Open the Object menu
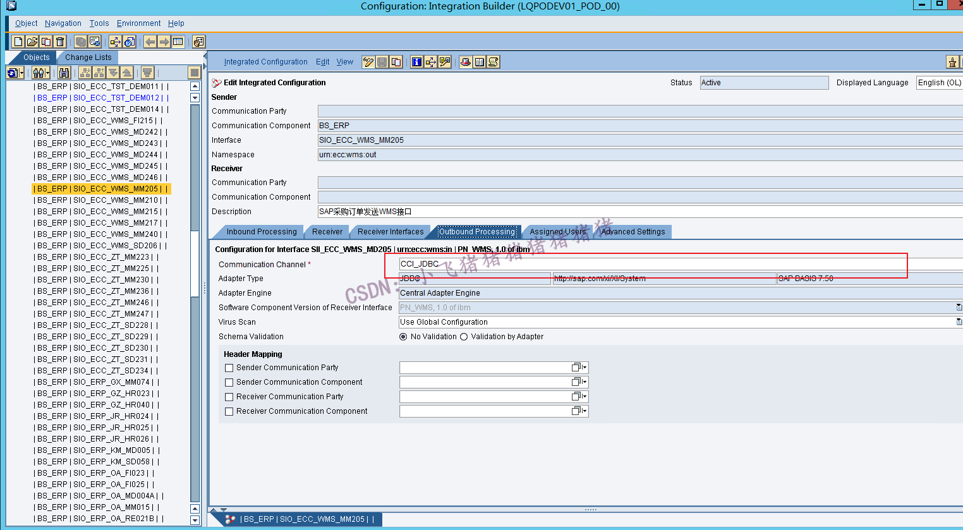Screen dimensions: 963x530 (x=27, y=23)
